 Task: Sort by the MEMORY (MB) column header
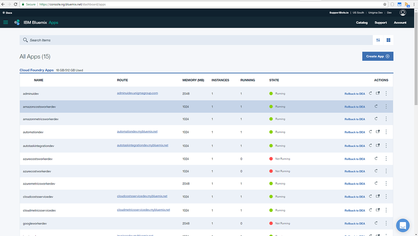tap(193, 80)
